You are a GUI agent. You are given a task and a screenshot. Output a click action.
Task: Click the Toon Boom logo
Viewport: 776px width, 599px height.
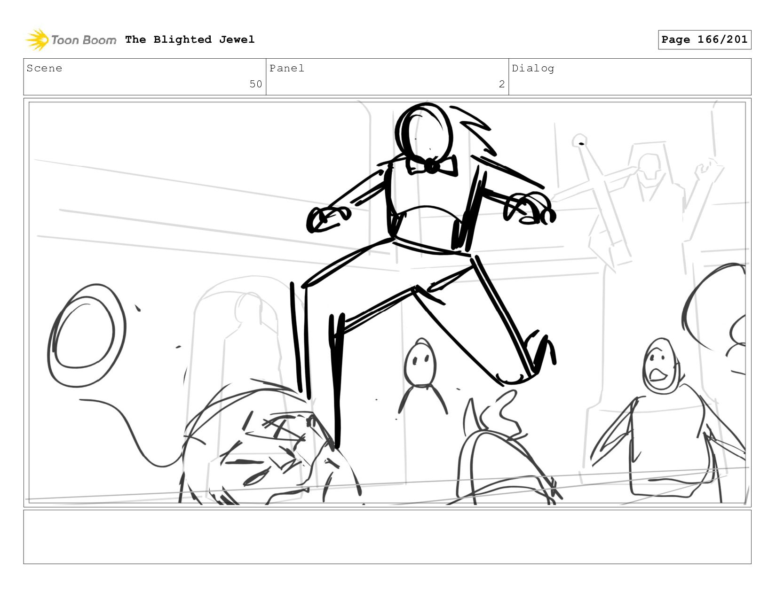[71, 40]
